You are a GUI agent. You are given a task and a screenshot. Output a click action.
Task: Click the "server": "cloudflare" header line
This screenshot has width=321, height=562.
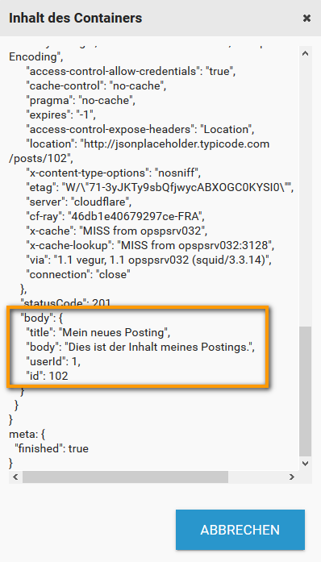(78, 202)
